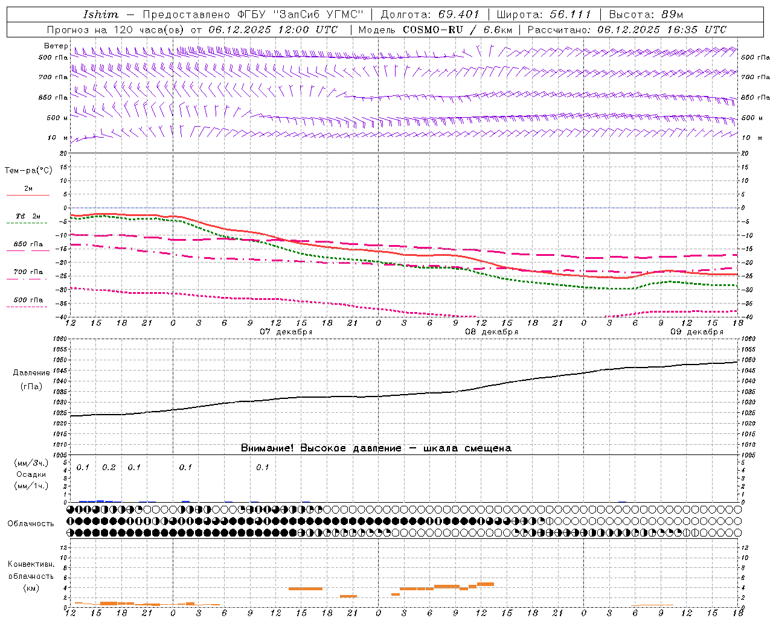Click the elevation text "Высота: 89м"

[646, 14]
